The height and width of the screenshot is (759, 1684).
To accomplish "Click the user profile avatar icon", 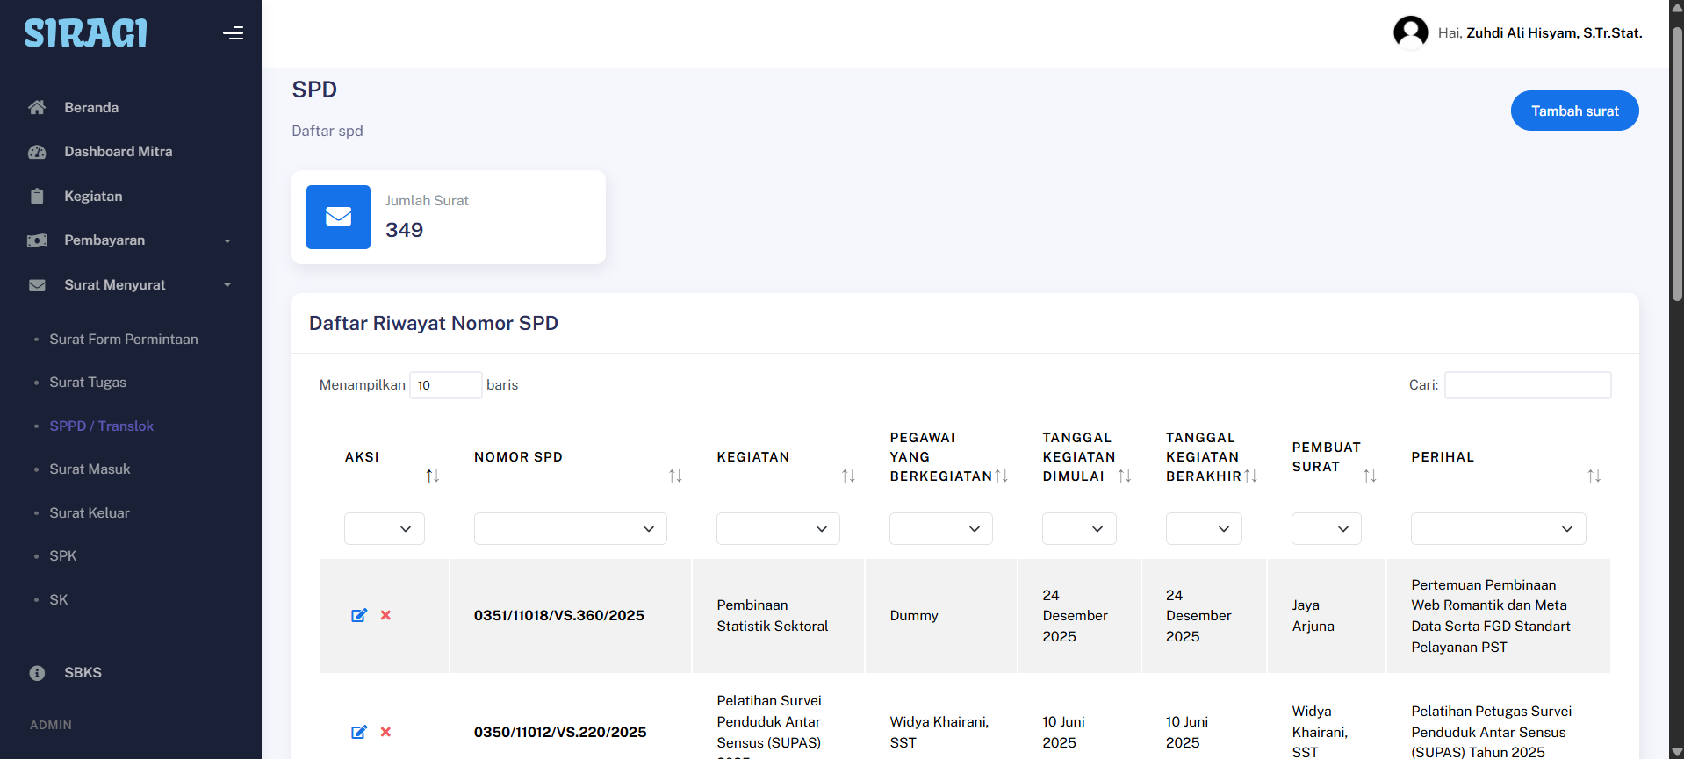I will (1410, 33).
